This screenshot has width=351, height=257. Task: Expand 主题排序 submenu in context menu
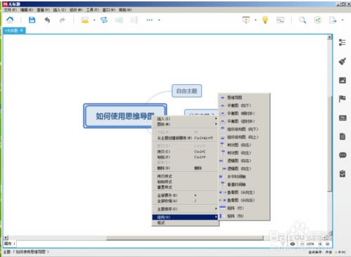[186, 209]
